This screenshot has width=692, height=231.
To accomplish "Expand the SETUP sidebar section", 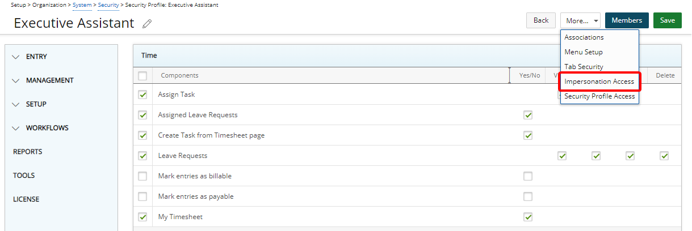I will (x=16, y=105).
